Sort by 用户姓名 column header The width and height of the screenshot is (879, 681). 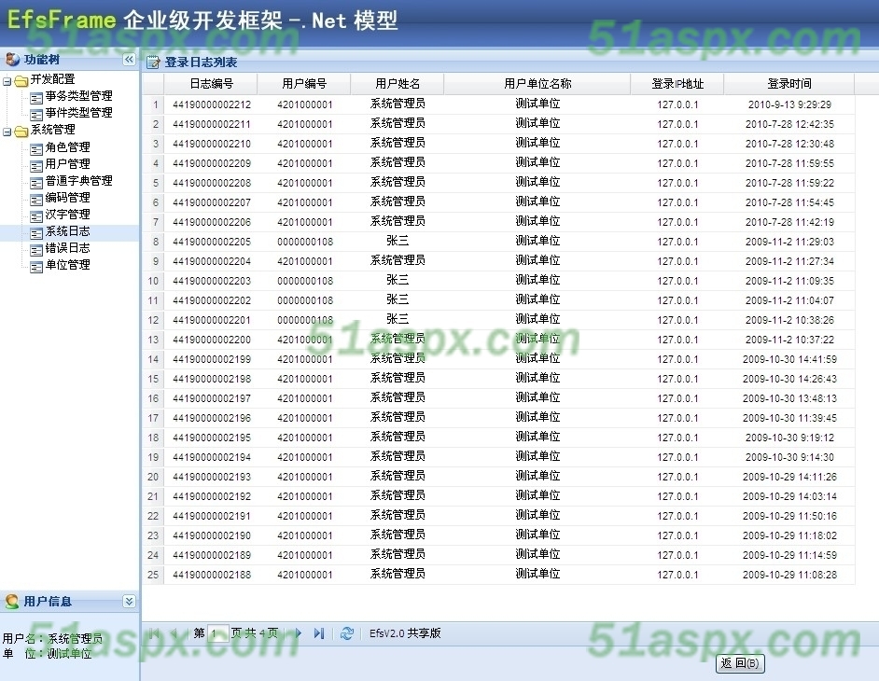[x=398, y=84]
